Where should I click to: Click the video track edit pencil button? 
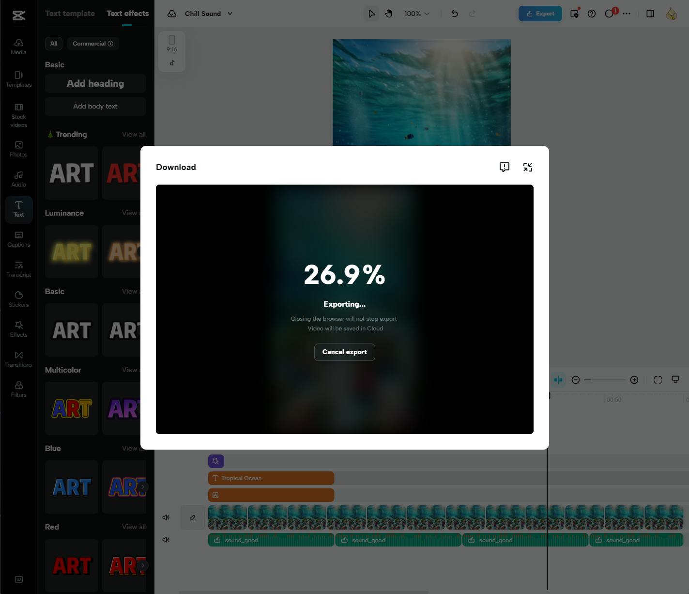tap(193, 517)
